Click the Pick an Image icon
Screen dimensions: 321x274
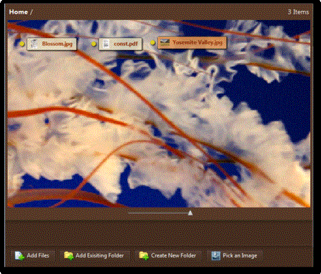[216, 255]
